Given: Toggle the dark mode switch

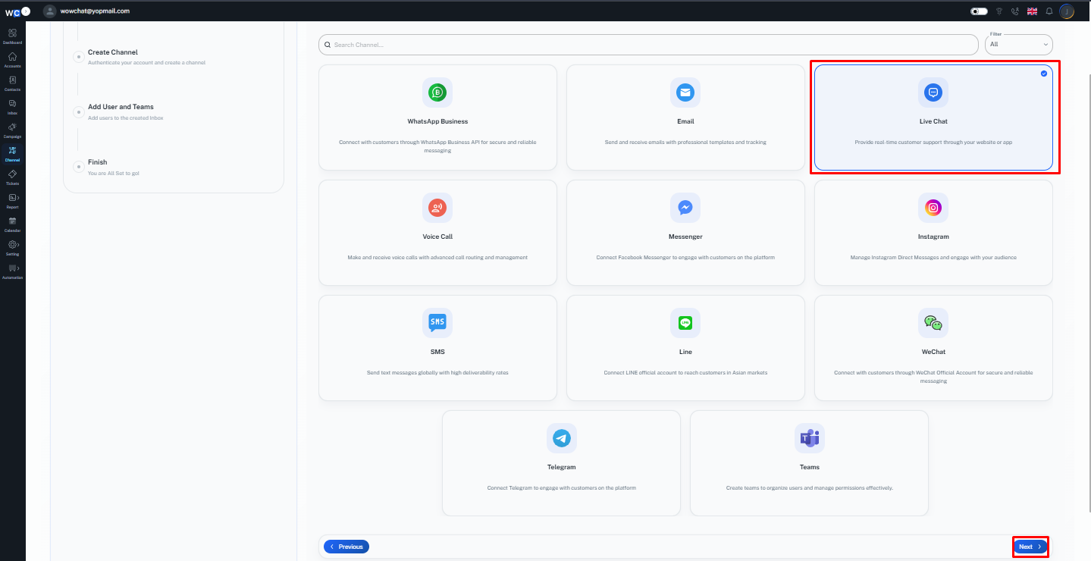Looking at the screenshot, I should click(979, 11).
